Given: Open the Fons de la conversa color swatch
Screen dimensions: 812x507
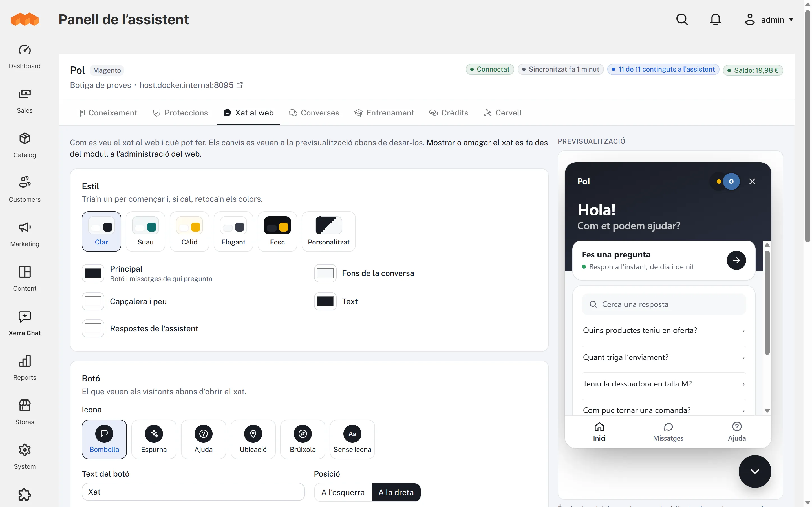Looking at the screenshot, I should (x=325, y=273).
